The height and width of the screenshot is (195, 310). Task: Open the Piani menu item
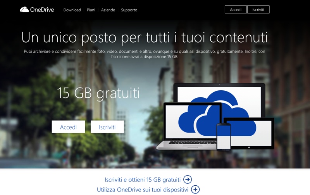point(91,10)
